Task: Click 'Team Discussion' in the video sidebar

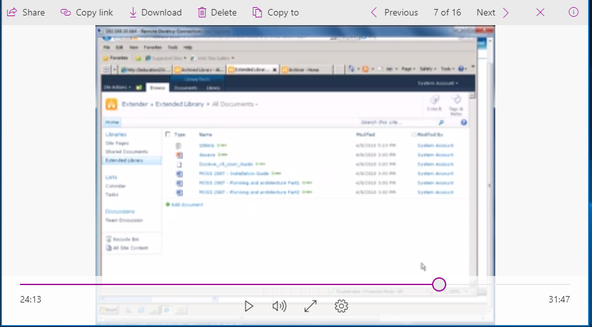Action: click(x=124, y=221)
